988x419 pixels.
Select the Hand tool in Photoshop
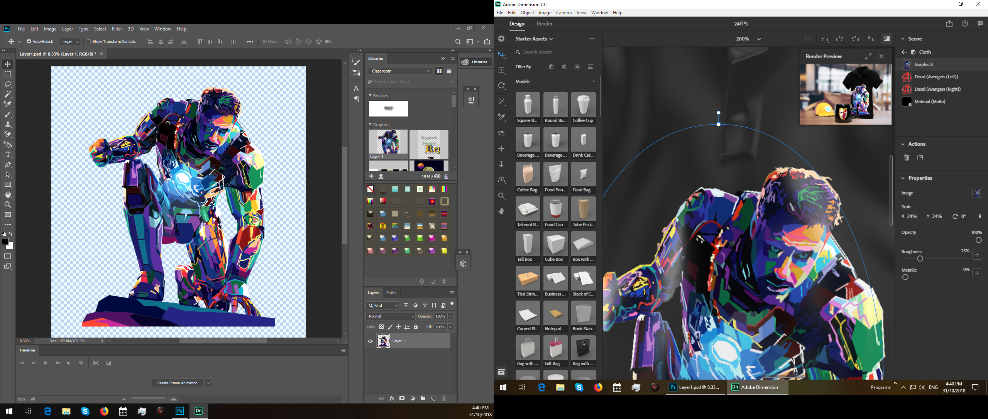(8, 194)
